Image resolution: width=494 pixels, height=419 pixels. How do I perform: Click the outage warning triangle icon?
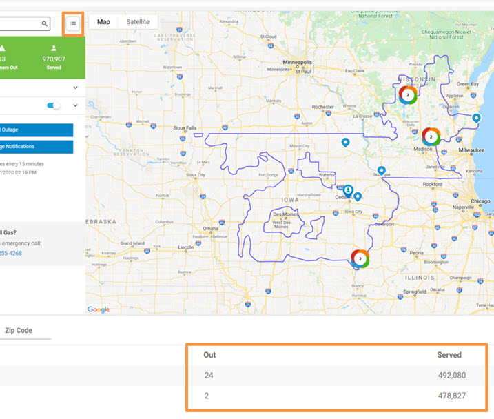click(2, 48)
